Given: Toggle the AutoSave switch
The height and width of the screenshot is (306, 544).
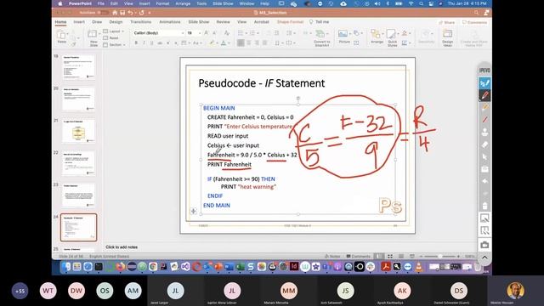Looking at the screenshot, I should point(103,13).
